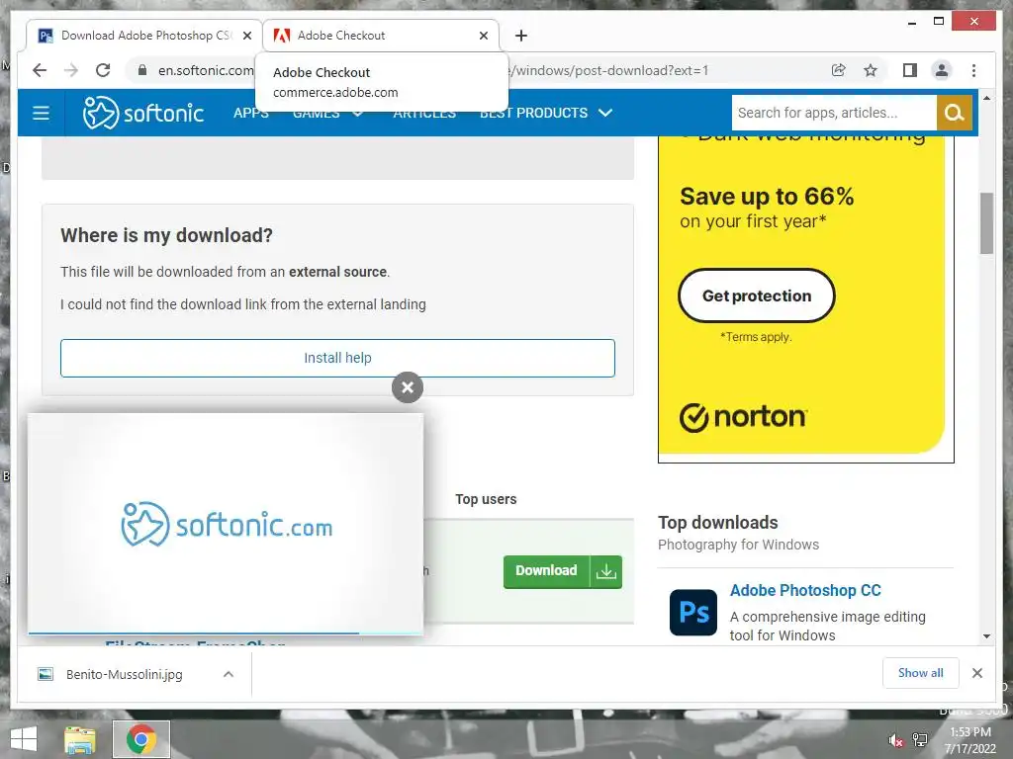This screenshot has width=1013, height=759.
Task: Click download arrow icon on green button
Action: click(606, 571)
